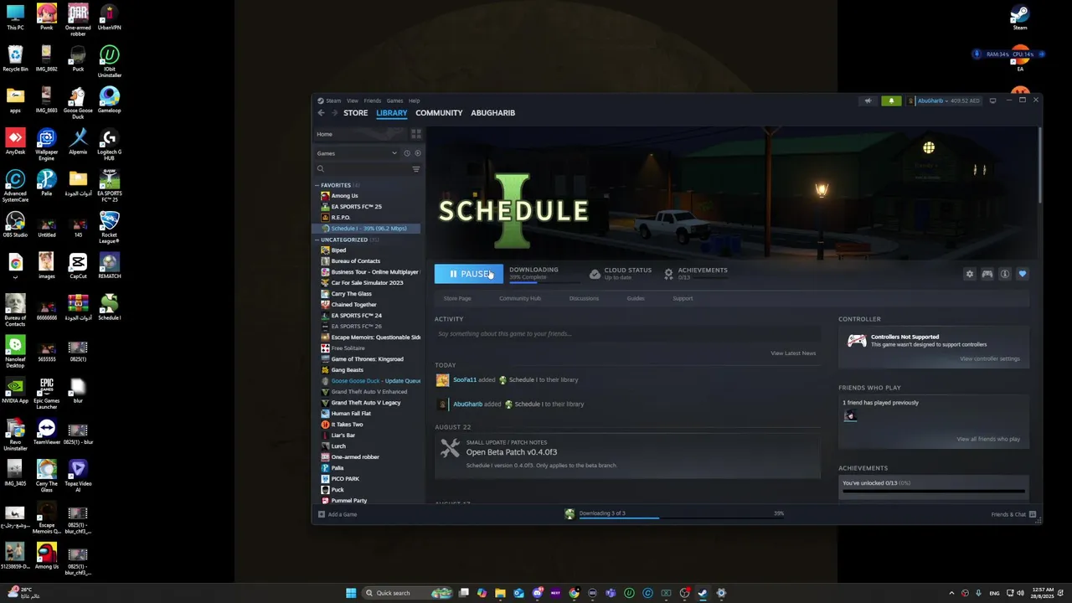Screen dimensions: 1072x603
Task: Open OBS Studio desktop icon
Action: 15,224
